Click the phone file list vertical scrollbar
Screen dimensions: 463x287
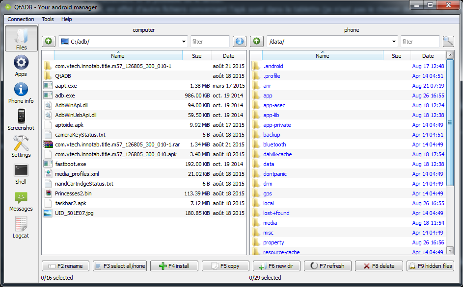coord(450,122)
